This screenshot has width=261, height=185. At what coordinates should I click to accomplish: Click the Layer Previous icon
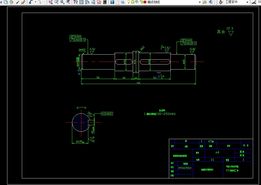[x=211, y=2]
